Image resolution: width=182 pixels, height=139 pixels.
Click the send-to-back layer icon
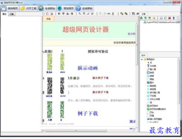(x=126, y=14)
